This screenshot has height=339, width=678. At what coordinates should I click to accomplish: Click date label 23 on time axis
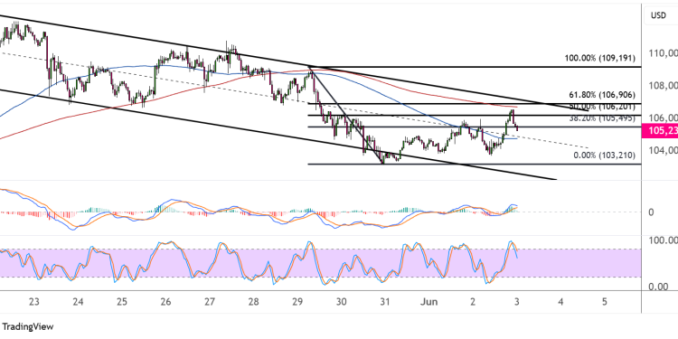click(34, 302)
